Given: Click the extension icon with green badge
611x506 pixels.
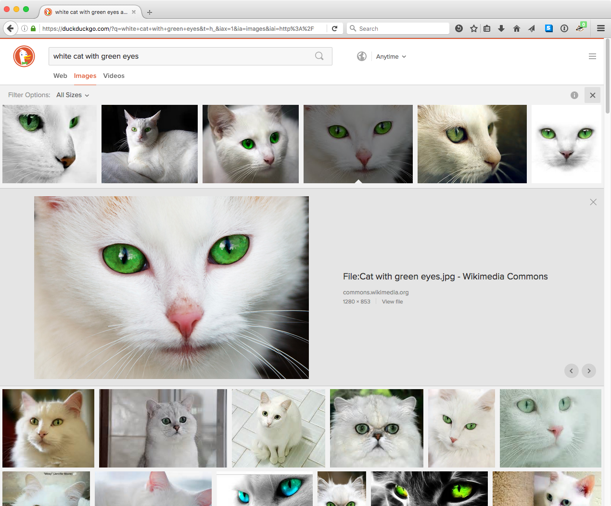Looking at the screenshot, I should (581, 27).
